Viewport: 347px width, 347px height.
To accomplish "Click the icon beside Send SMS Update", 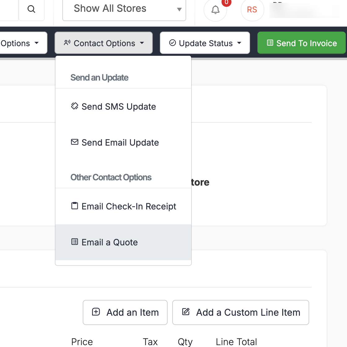I will (75, 106).
